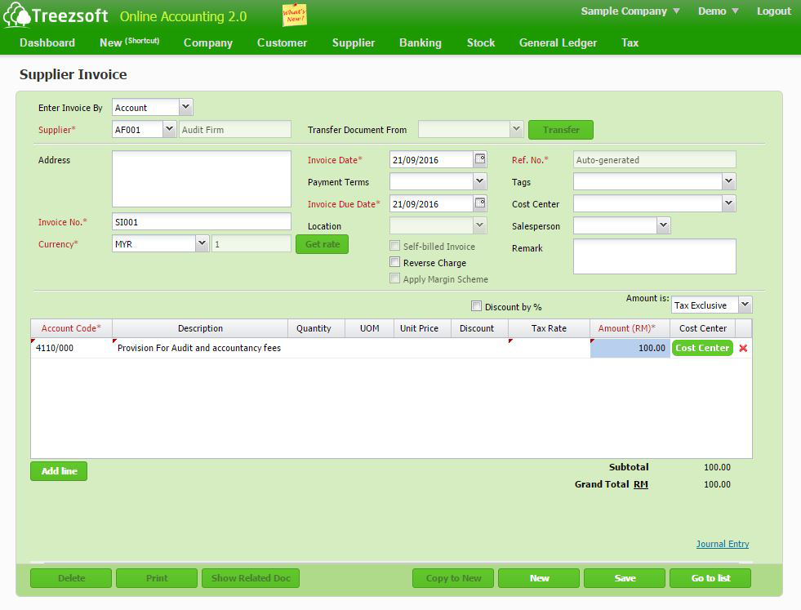
Task: Expand the Payment Terms dropdown
Action: [479, 181]
